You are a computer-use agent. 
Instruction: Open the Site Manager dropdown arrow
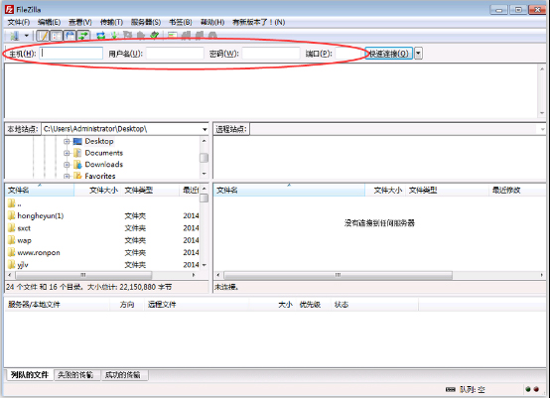pyautogui.click(x=26, y=36)
